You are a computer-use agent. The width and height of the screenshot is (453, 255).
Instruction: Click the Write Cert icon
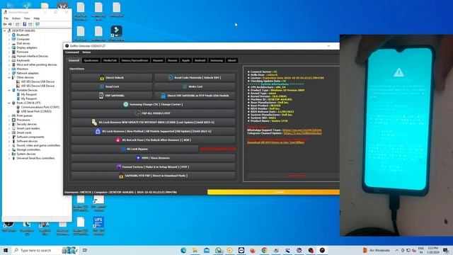coord(185,86)
